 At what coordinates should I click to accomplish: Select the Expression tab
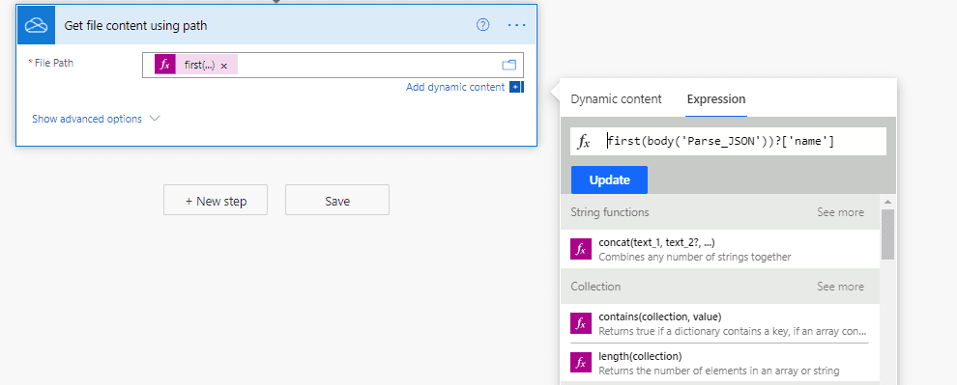click(716, 99)
